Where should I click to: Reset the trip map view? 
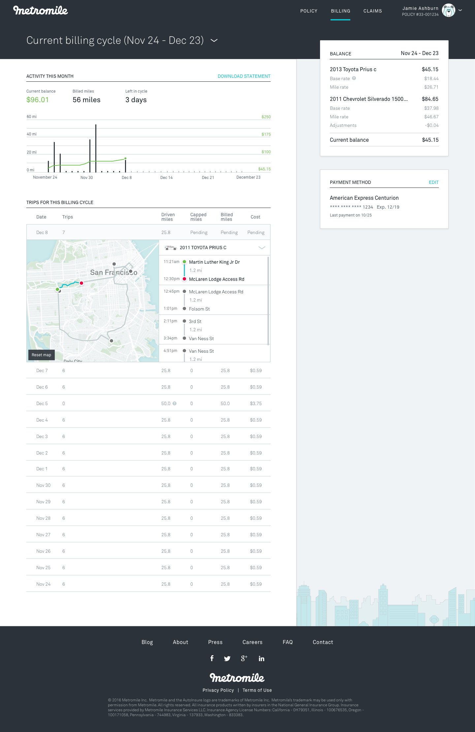[x=41, y=355]
